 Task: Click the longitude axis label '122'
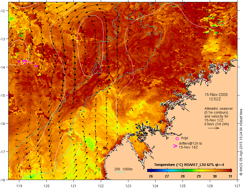coord(101,186)
